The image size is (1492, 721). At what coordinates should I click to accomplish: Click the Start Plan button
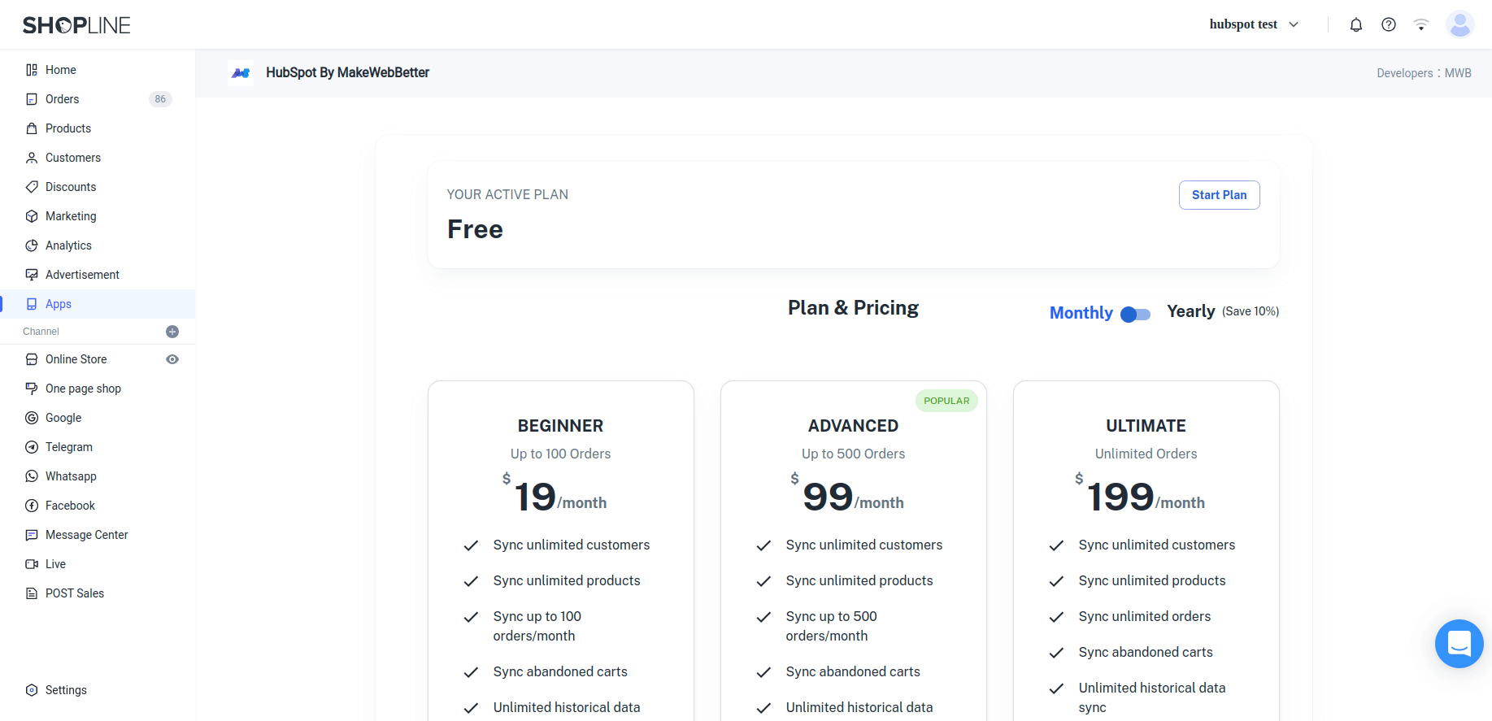(x=1219, y=195)
